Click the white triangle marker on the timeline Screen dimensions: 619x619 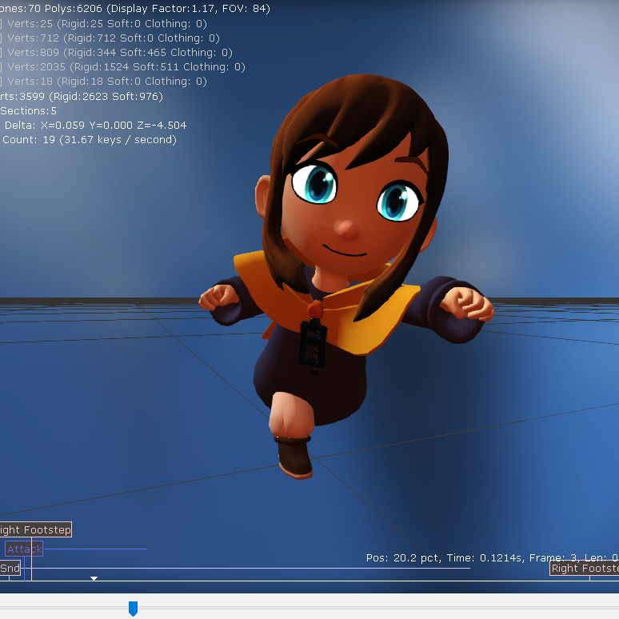[x=94, y=578]
